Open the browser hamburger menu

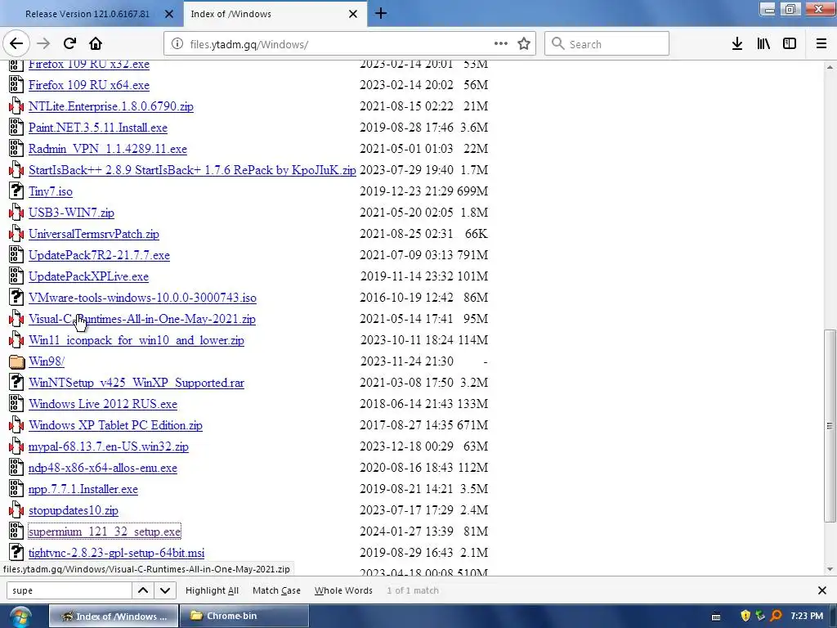coord(821,44)
